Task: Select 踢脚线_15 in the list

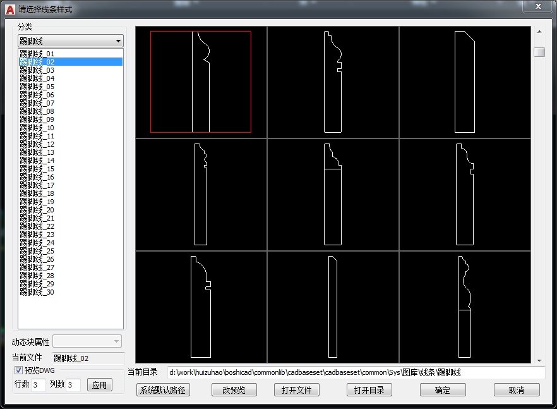Action: pyautogui.click(x=70, y=169)
